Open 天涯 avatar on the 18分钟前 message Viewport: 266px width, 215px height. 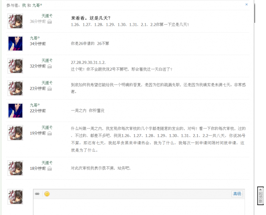[15, 168]
